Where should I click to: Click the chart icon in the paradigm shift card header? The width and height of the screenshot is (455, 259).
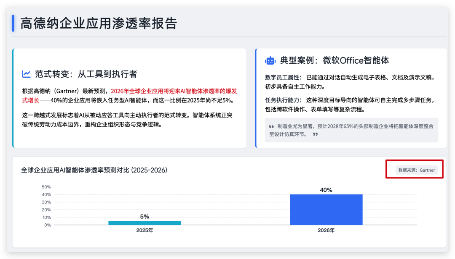[26, 74]
